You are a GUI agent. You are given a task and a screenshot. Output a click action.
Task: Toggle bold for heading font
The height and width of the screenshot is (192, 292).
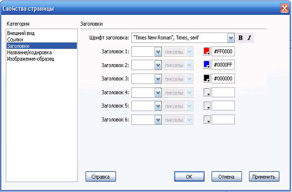(241, 38)
